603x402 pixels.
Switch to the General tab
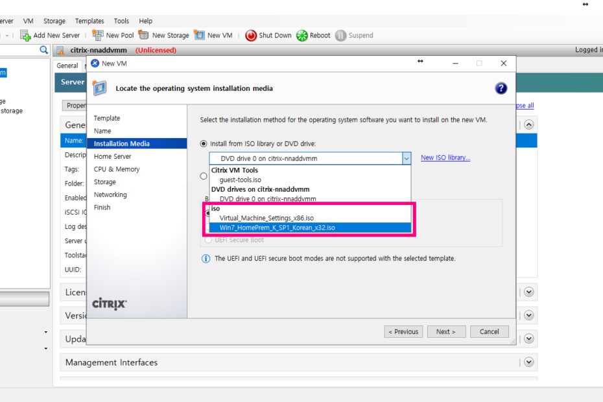[67, 65]
